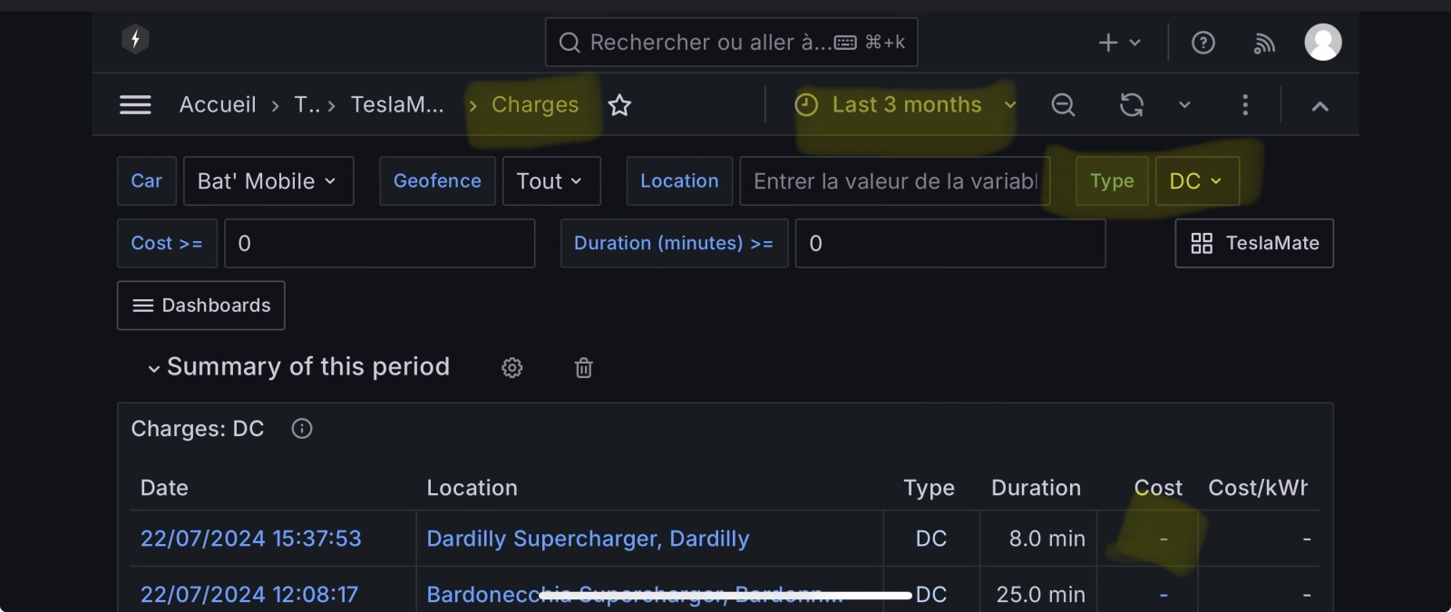Open charge dated 22/07/2024 12:08:17
Screen dimensions: 1451x612
249,595
